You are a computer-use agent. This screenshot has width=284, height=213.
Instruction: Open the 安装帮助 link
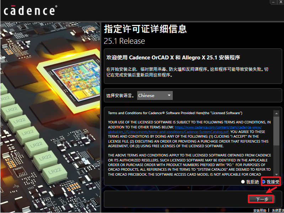click(259, 211)
